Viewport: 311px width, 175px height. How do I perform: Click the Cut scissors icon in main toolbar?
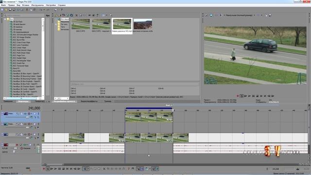click(x=27, y=10)
